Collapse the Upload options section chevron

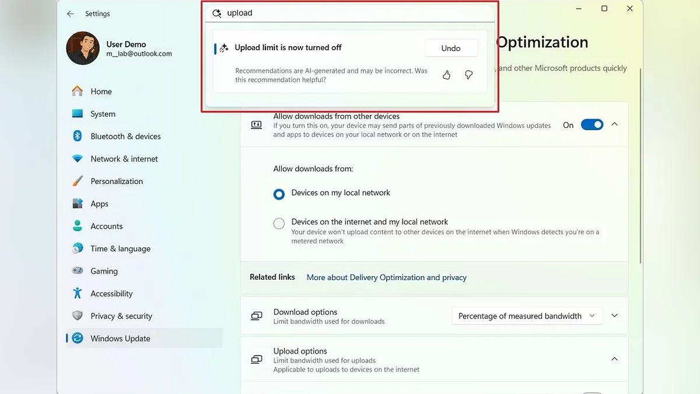coord(614,360)
